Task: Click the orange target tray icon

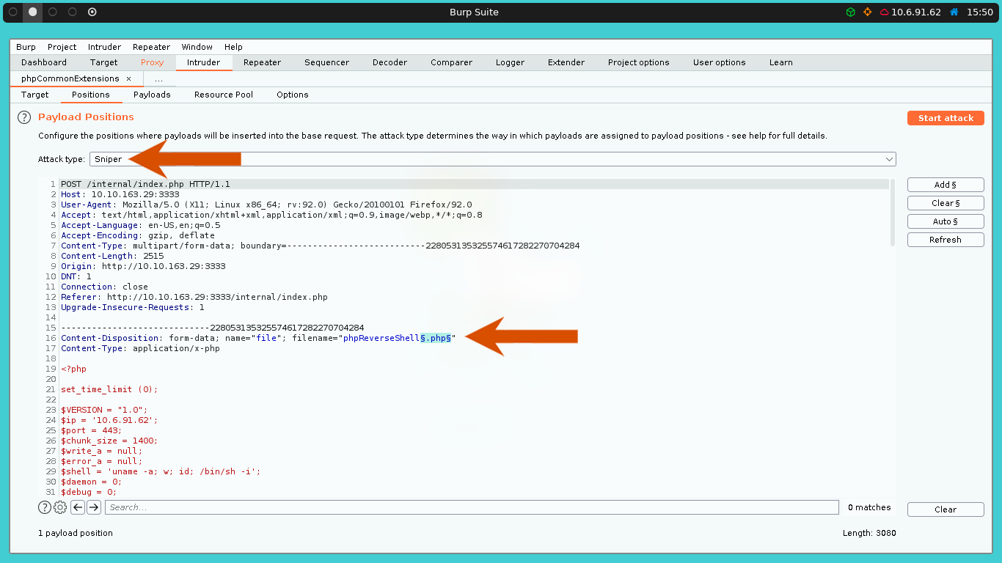Action: pos(868,12)
